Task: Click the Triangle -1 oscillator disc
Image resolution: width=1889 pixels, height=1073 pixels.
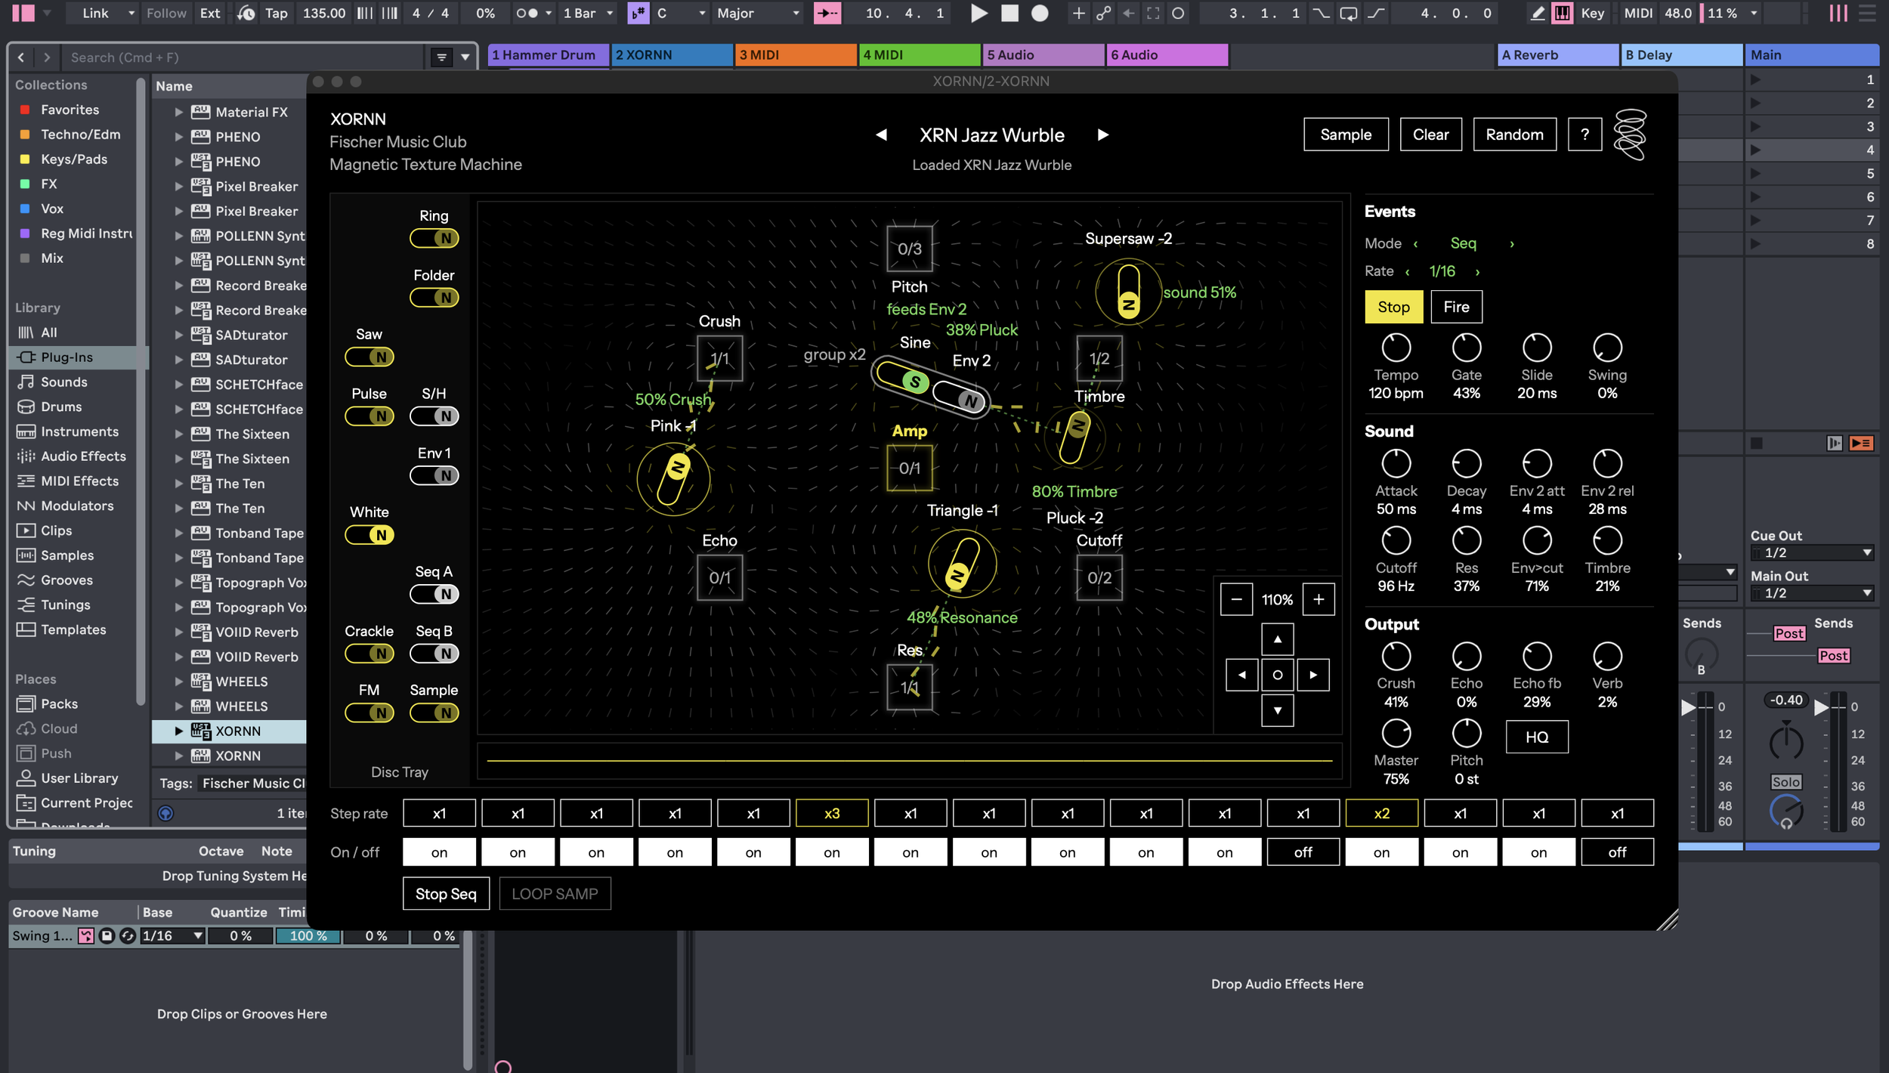Action: (962, 564)
